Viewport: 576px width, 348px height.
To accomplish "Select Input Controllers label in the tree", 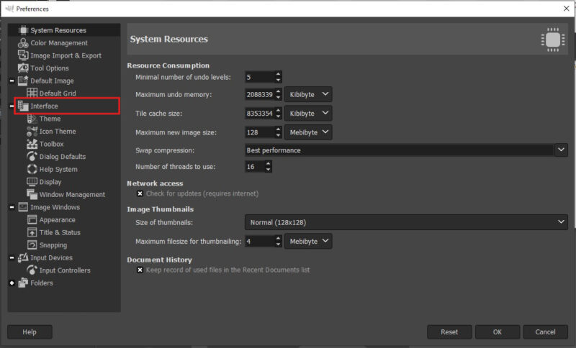I will (x=65, y=270).
